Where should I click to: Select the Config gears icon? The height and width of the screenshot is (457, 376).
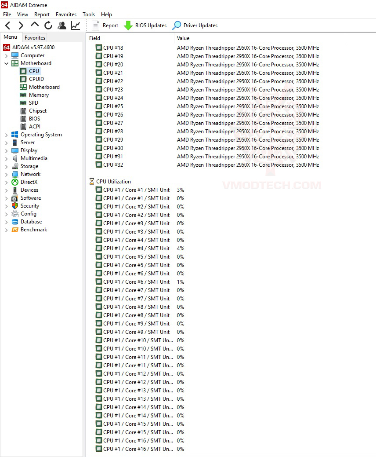click(x=15, y=214)
